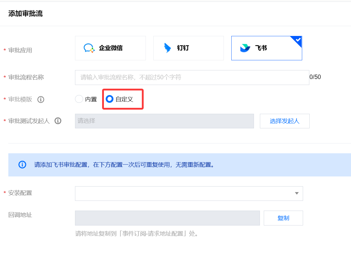Click the 安装配置 label
Image resolution: width=351 pixels, height=254 pixels.
[x=20, y=193]
